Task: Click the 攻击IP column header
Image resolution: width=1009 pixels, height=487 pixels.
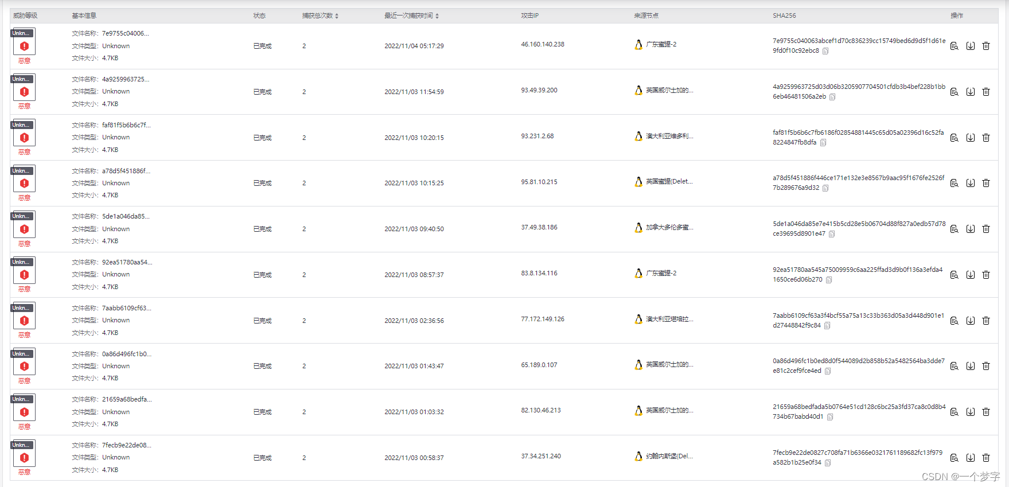Action: (529, 15)
